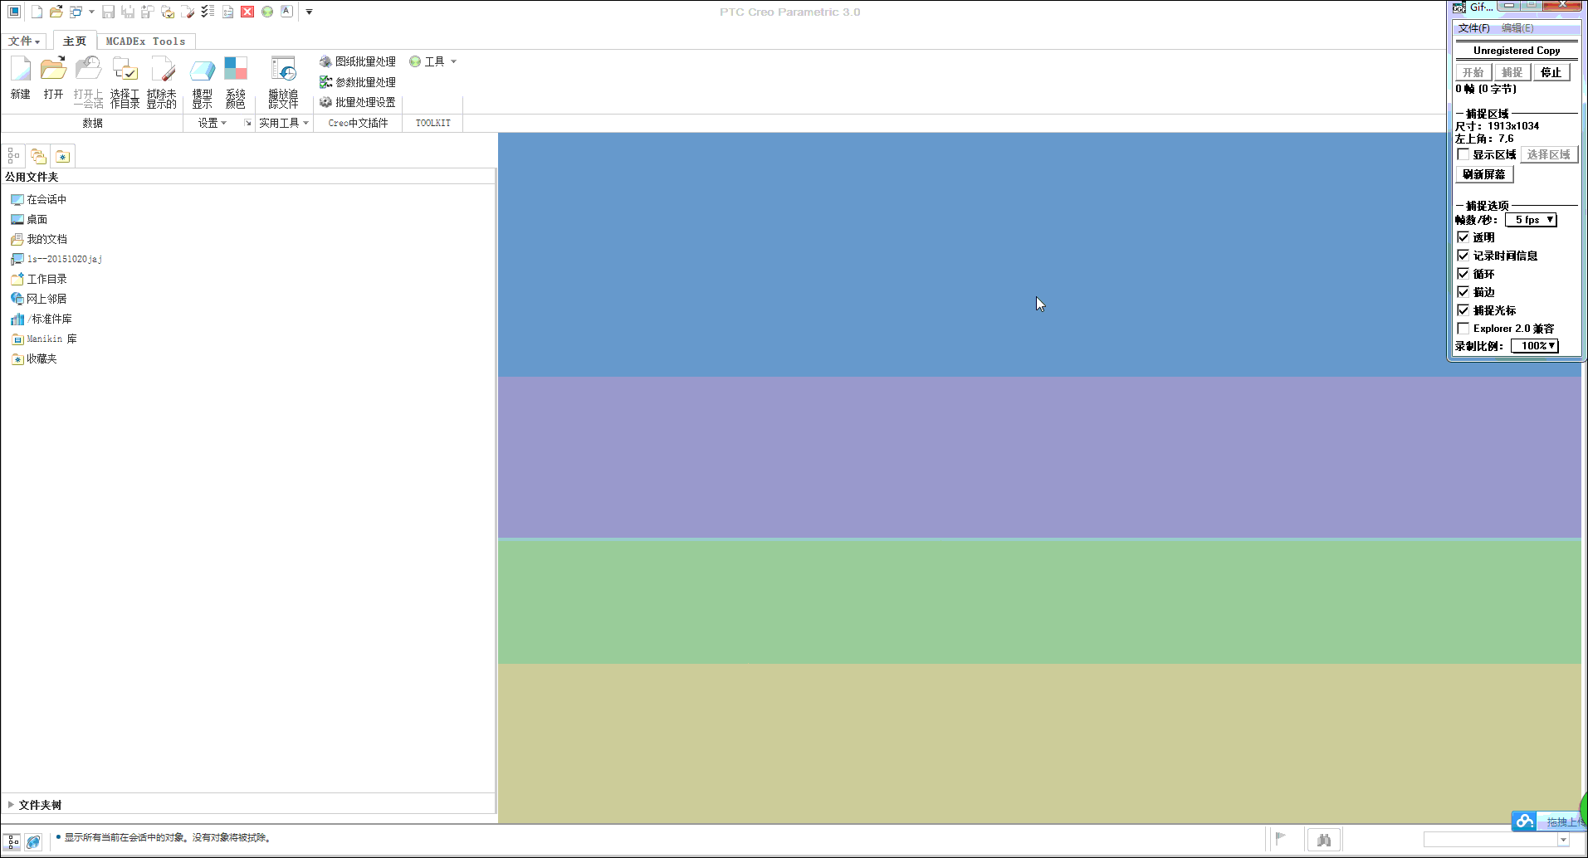Open 网上邻居 network entry

pos(39,299)
